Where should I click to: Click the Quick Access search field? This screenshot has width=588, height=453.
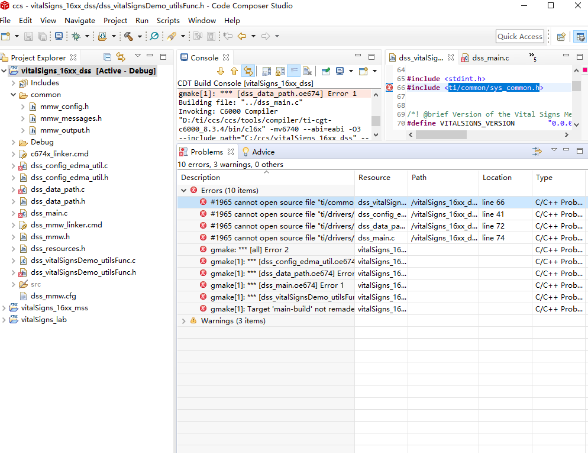pyautogui.click(x=519, y=37)
